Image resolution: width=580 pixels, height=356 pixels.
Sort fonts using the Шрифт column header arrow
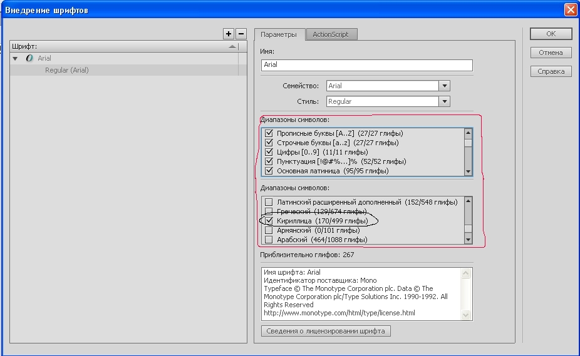[x=232, y=46]
